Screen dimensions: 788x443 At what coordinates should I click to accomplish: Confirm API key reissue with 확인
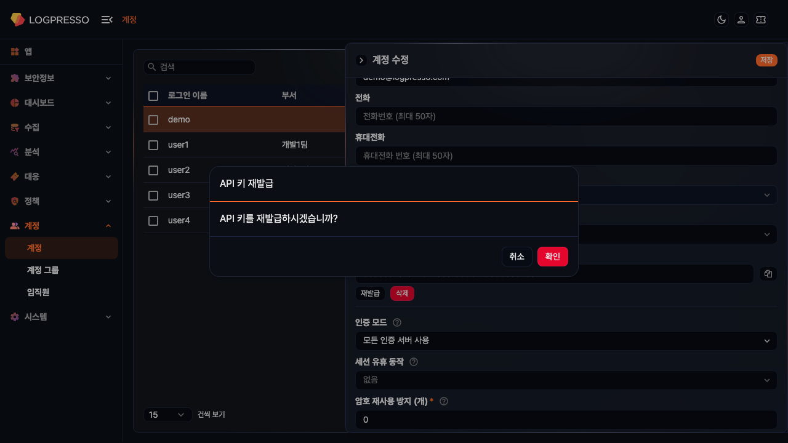(552, 257)
